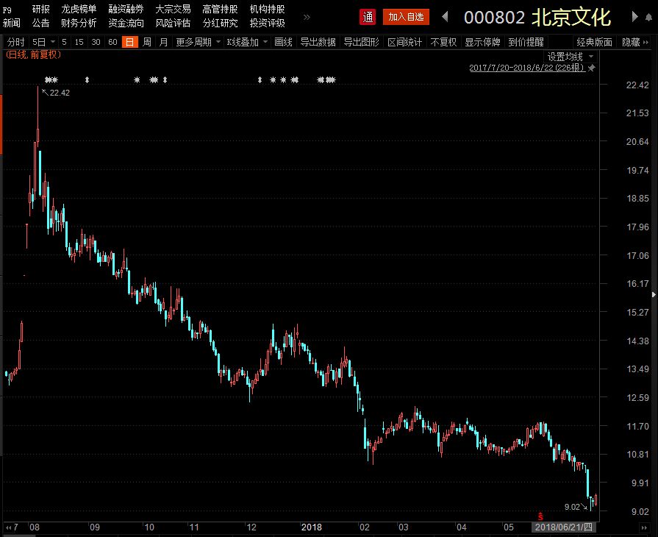Go to previous stock arrow
This screenshot has height=537, width=658.
tap(446, 17)
